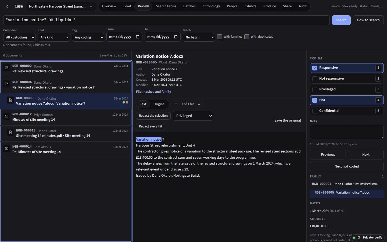Open calendar picker in From date field
The height and width of the screenshot is (242, 387).
[138, 37]
